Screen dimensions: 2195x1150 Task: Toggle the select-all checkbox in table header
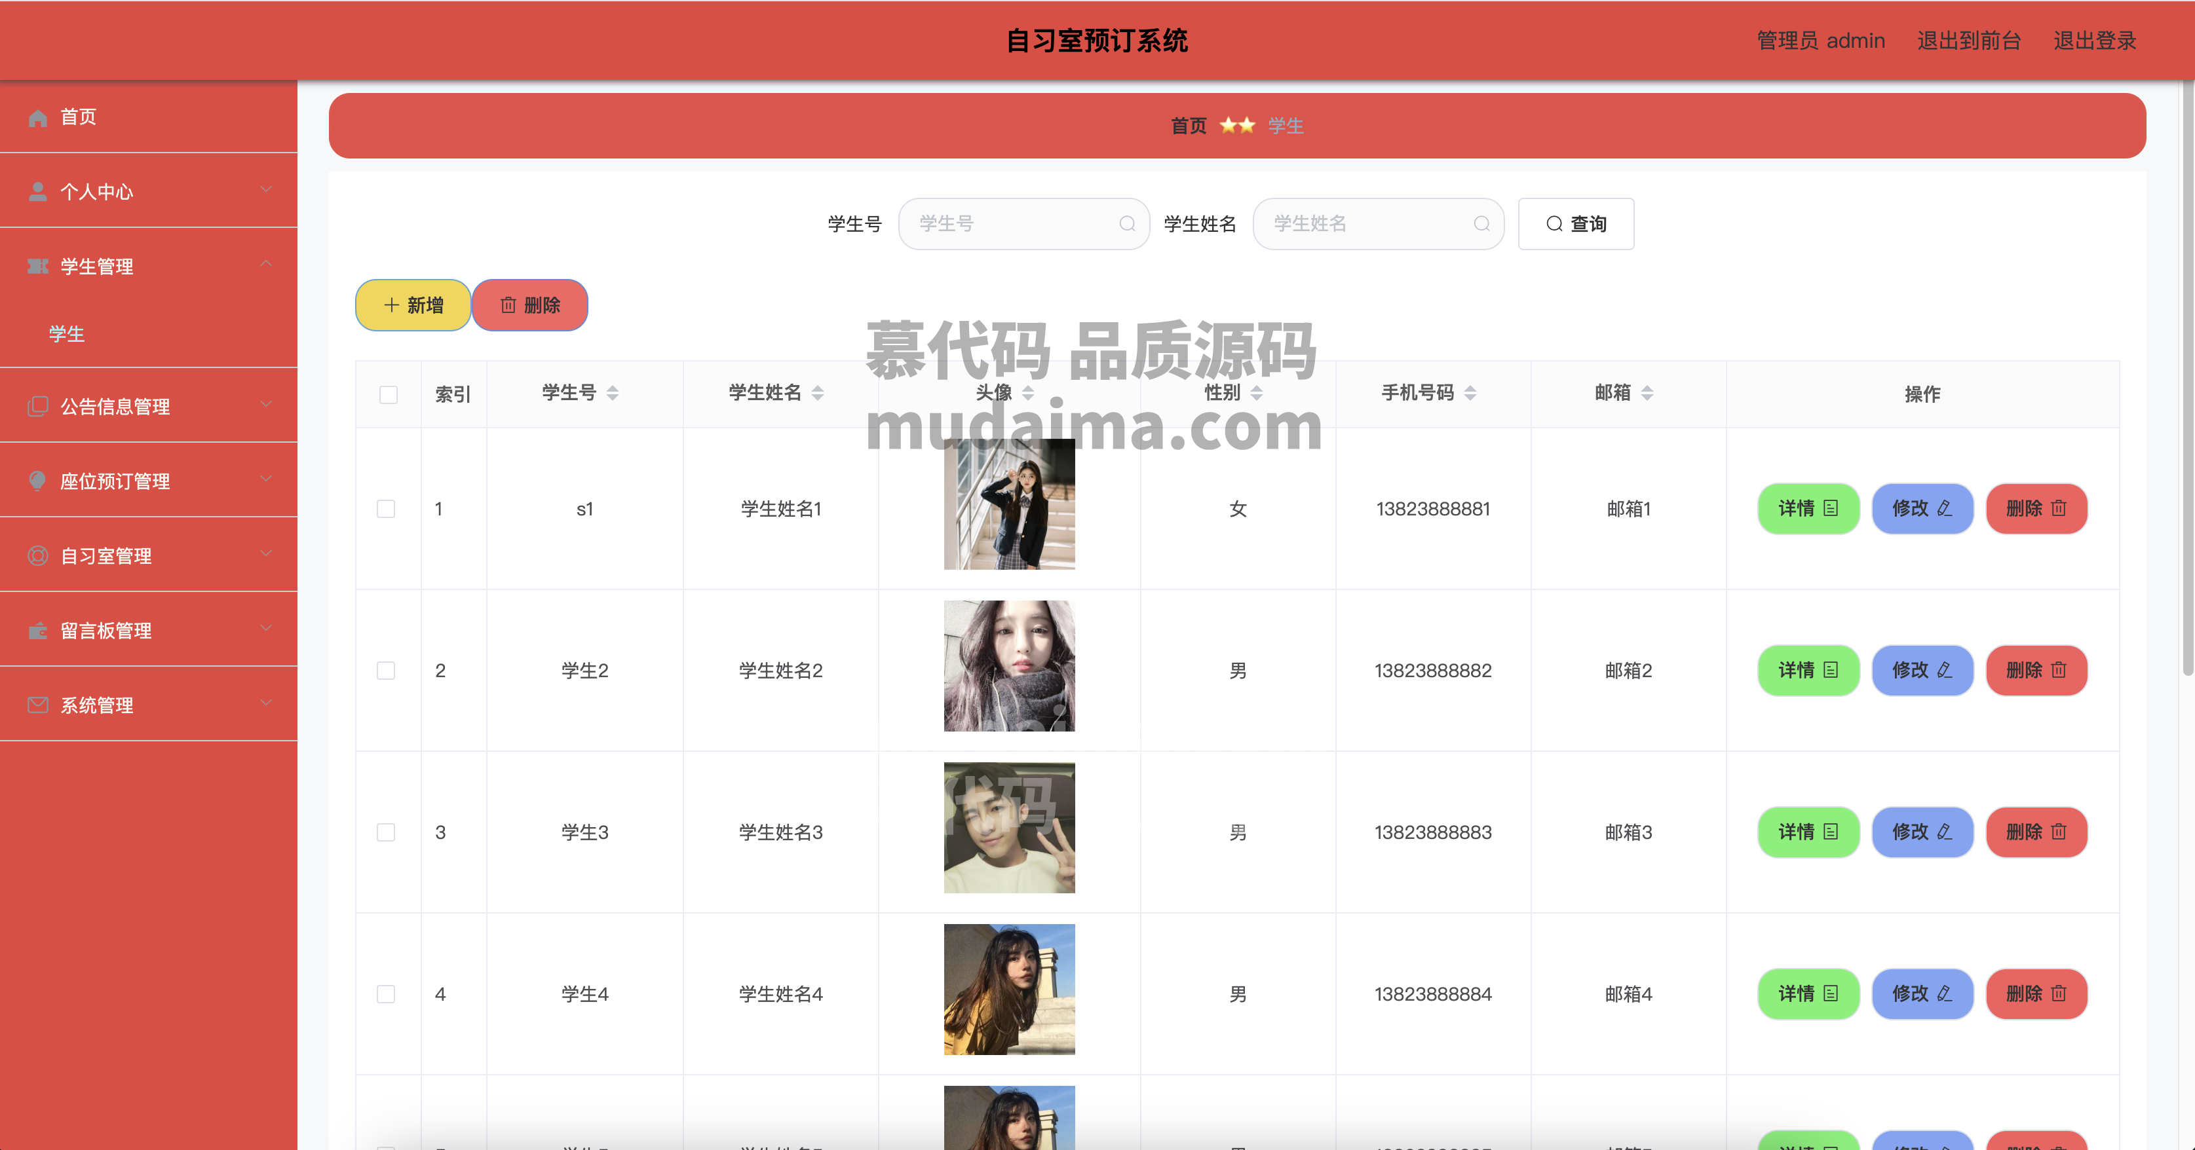(x=389, y=394)
